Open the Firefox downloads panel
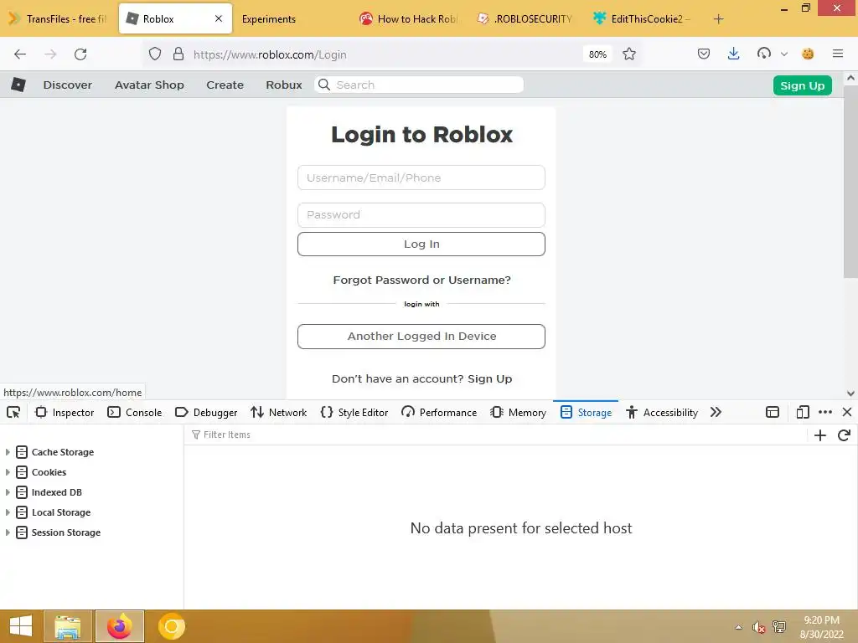Image resolution: width=858 pixels, height=643 pixels. coord(734,54)
